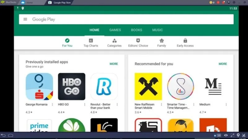Open BlueStacks settings gear
The width and height of the screenshot is (248, 139).
tap(234, 2)
